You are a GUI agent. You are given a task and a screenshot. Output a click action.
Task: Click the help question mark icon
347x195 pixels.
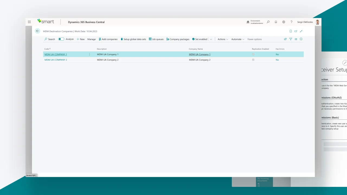coord(291,22)
